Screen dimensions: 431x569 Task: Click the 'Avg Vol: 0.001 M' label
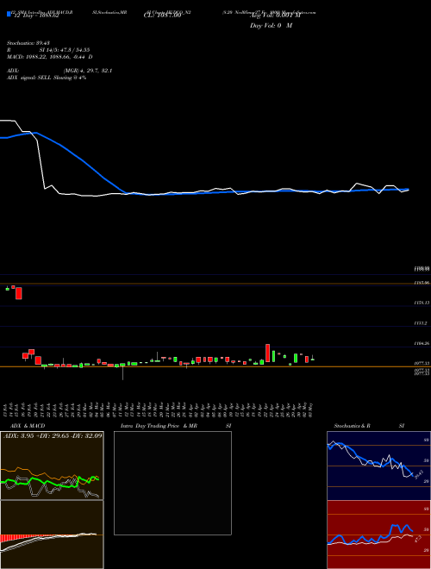275,16
